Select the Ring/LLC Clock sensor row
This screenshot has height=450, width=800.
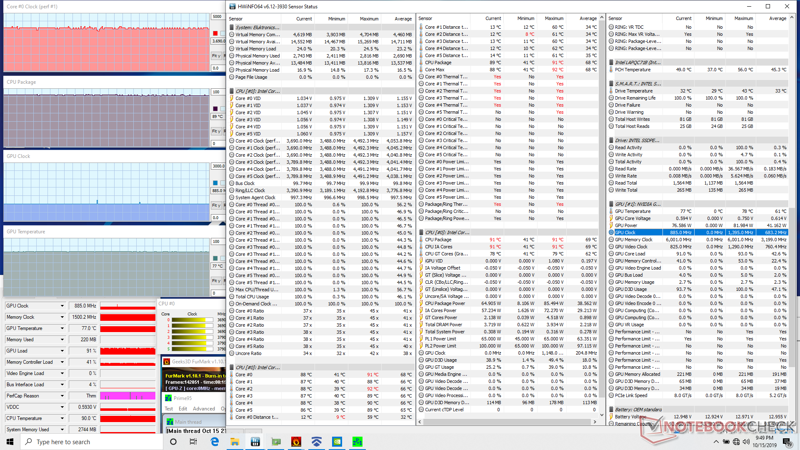(321, 190)
